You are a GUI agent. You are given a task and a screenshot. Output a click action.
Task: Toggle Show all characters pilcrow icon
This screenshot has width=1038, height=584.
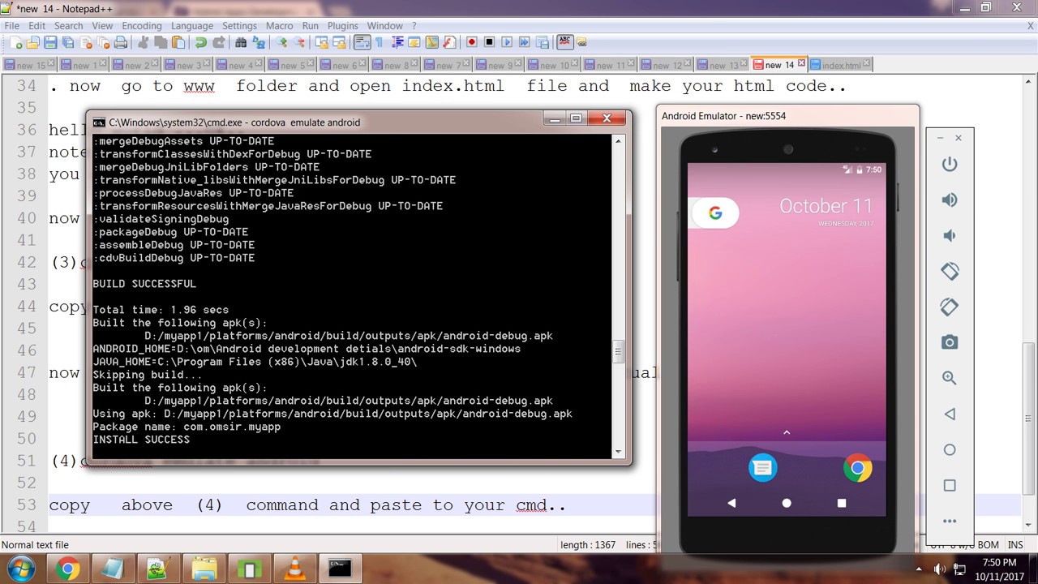(x=379, y=42)
